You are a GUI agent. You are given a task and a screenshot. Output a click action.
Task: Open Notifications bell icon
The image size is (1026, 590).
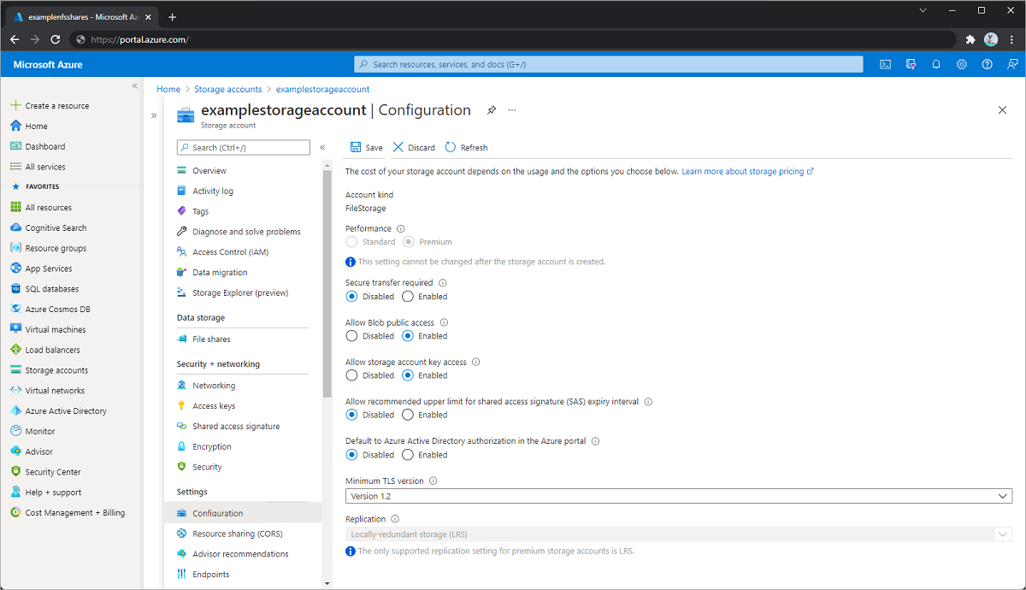(x=936, y=64)
